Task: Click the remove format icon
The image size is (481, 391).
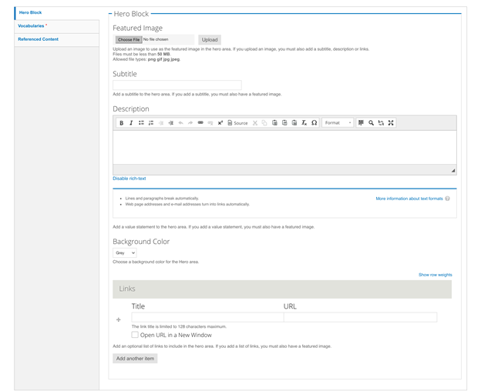Action: (304, 123)
